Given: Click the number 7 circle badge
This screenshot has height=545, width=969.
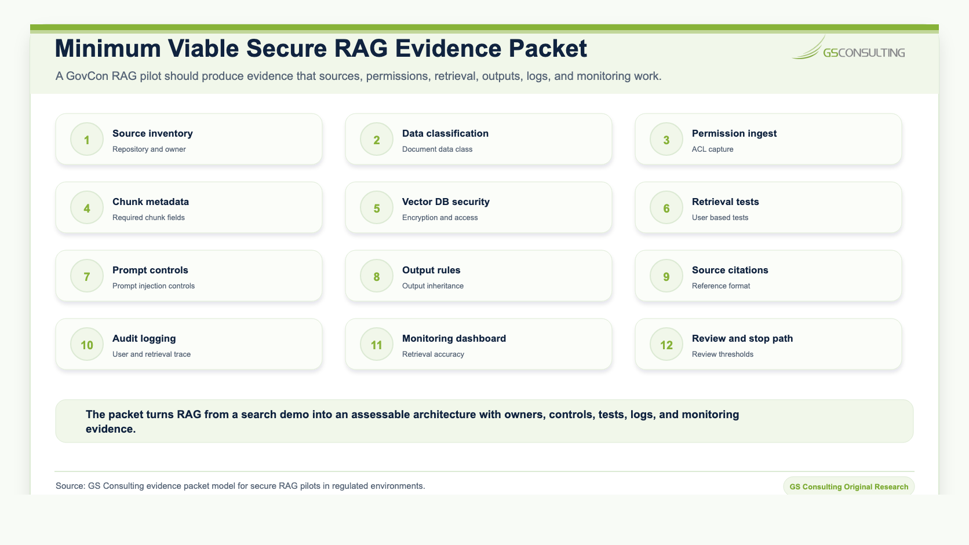Looking at the screenshot, I should (87, 276).
